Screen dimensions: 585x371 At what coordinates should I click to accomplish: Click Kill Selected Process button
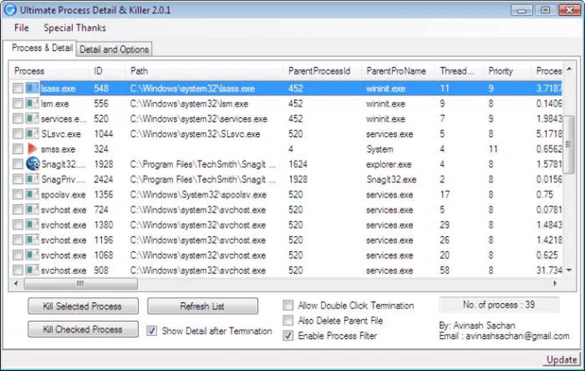click(83, 306)
